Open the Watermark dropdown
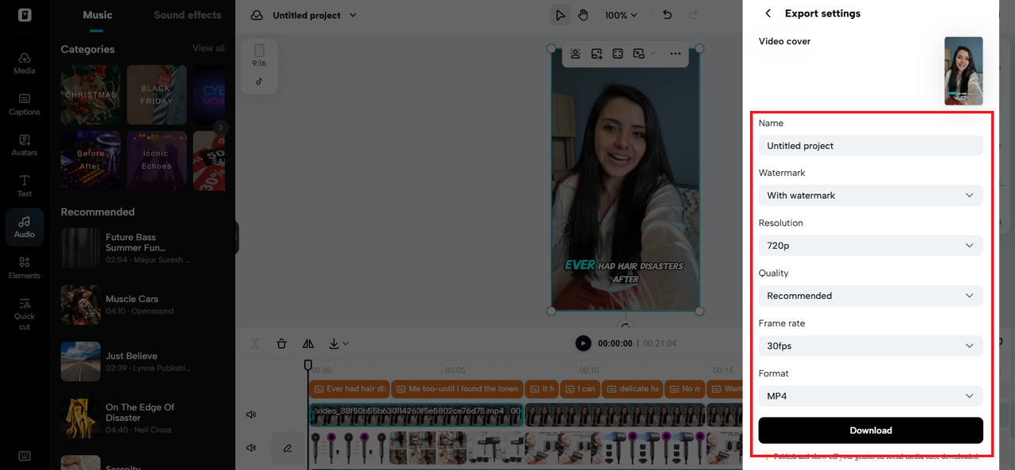Screen dimensions: 1015x470 (x=871, y=195)
